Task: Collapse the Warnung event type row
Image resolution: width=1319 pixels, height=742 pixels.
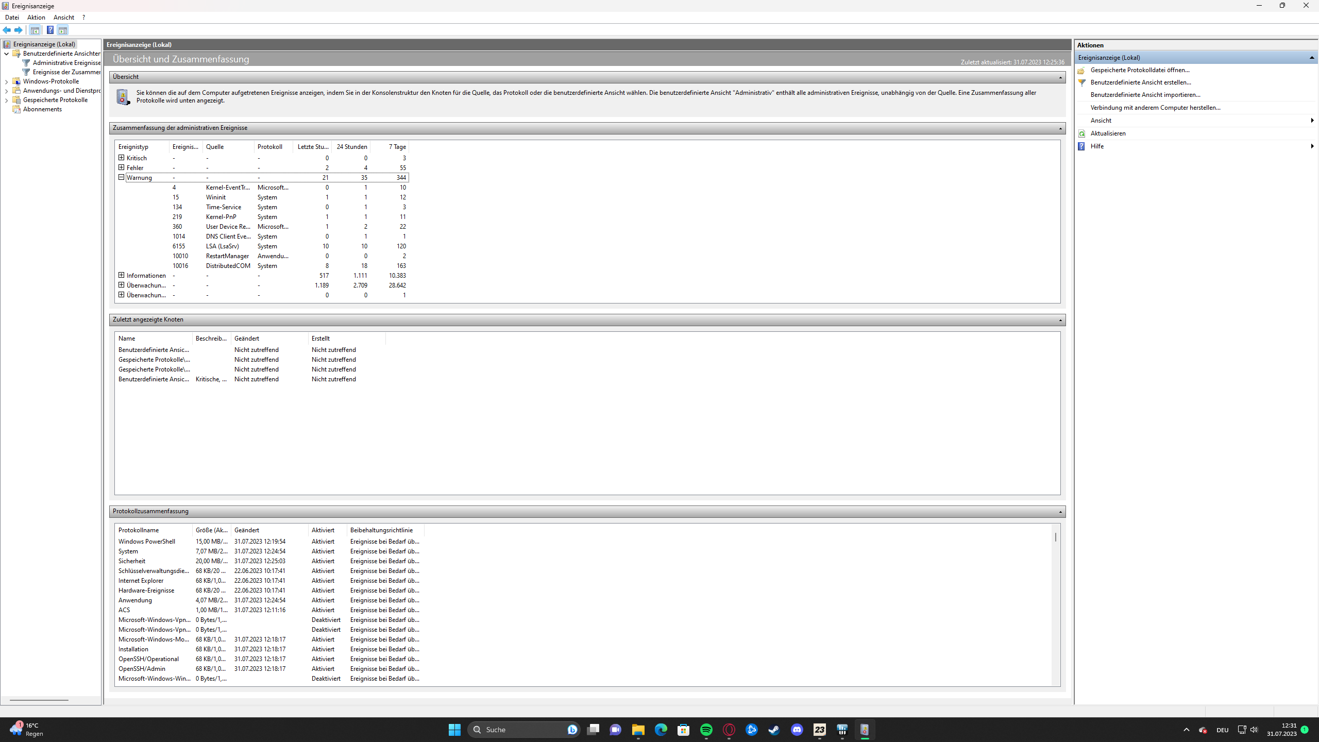Action: pyautogui.click(x=121, y=177)
